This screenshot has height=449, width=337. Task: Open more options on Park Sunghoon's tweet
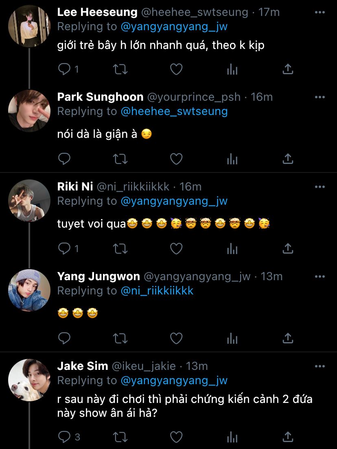(x=320, y=97)
